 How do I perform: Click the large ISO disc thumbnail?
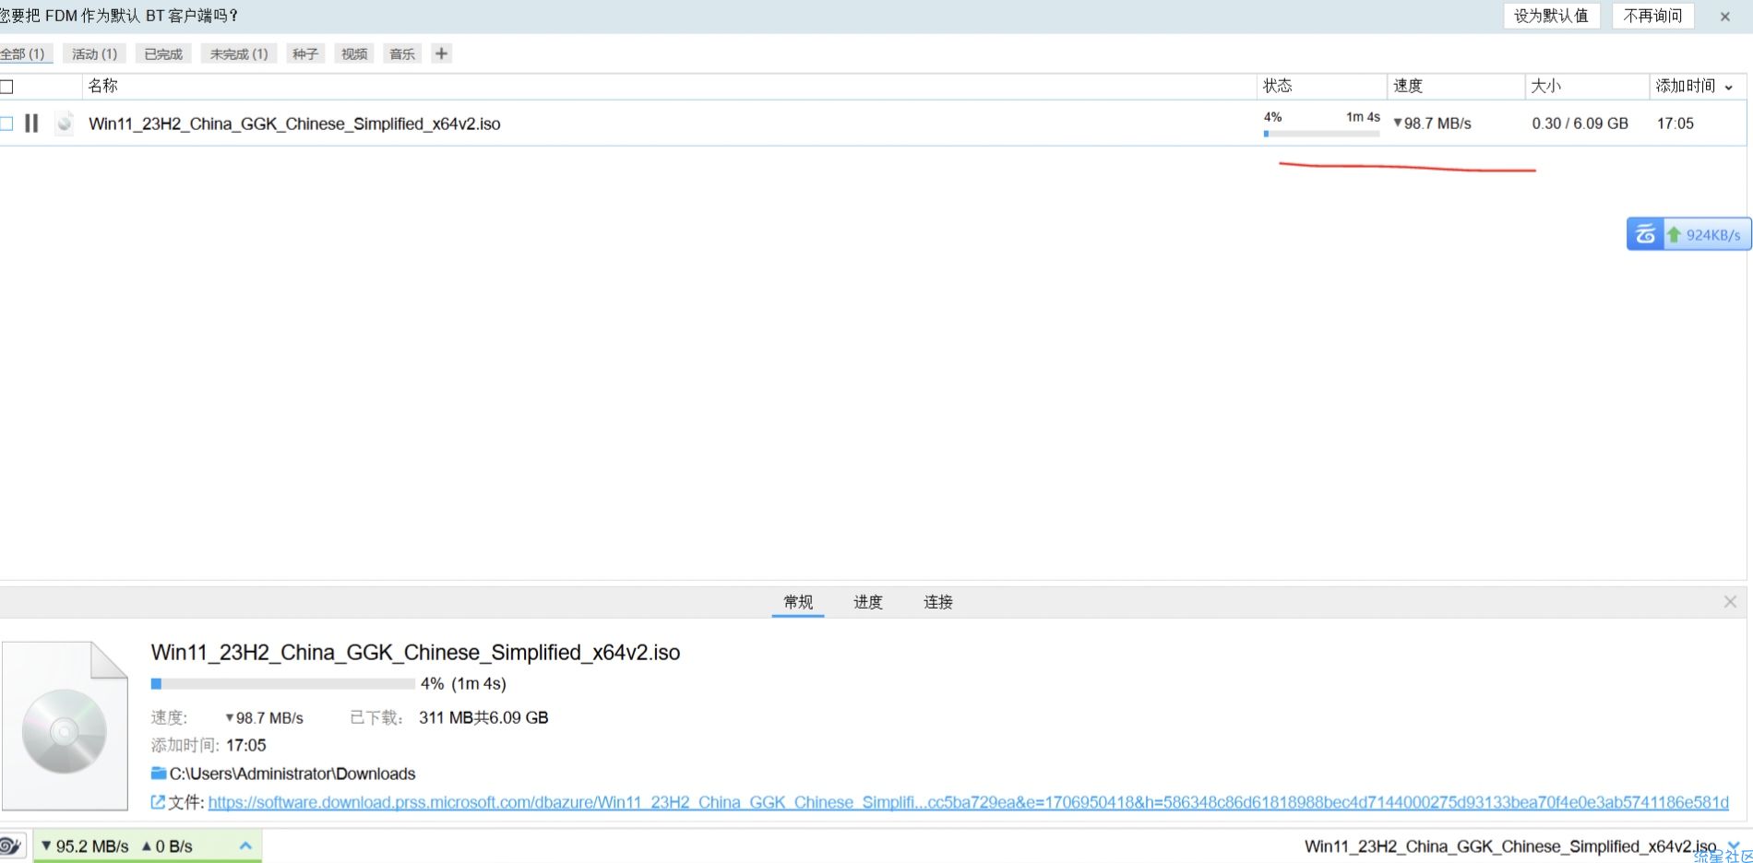click(65, 726)
